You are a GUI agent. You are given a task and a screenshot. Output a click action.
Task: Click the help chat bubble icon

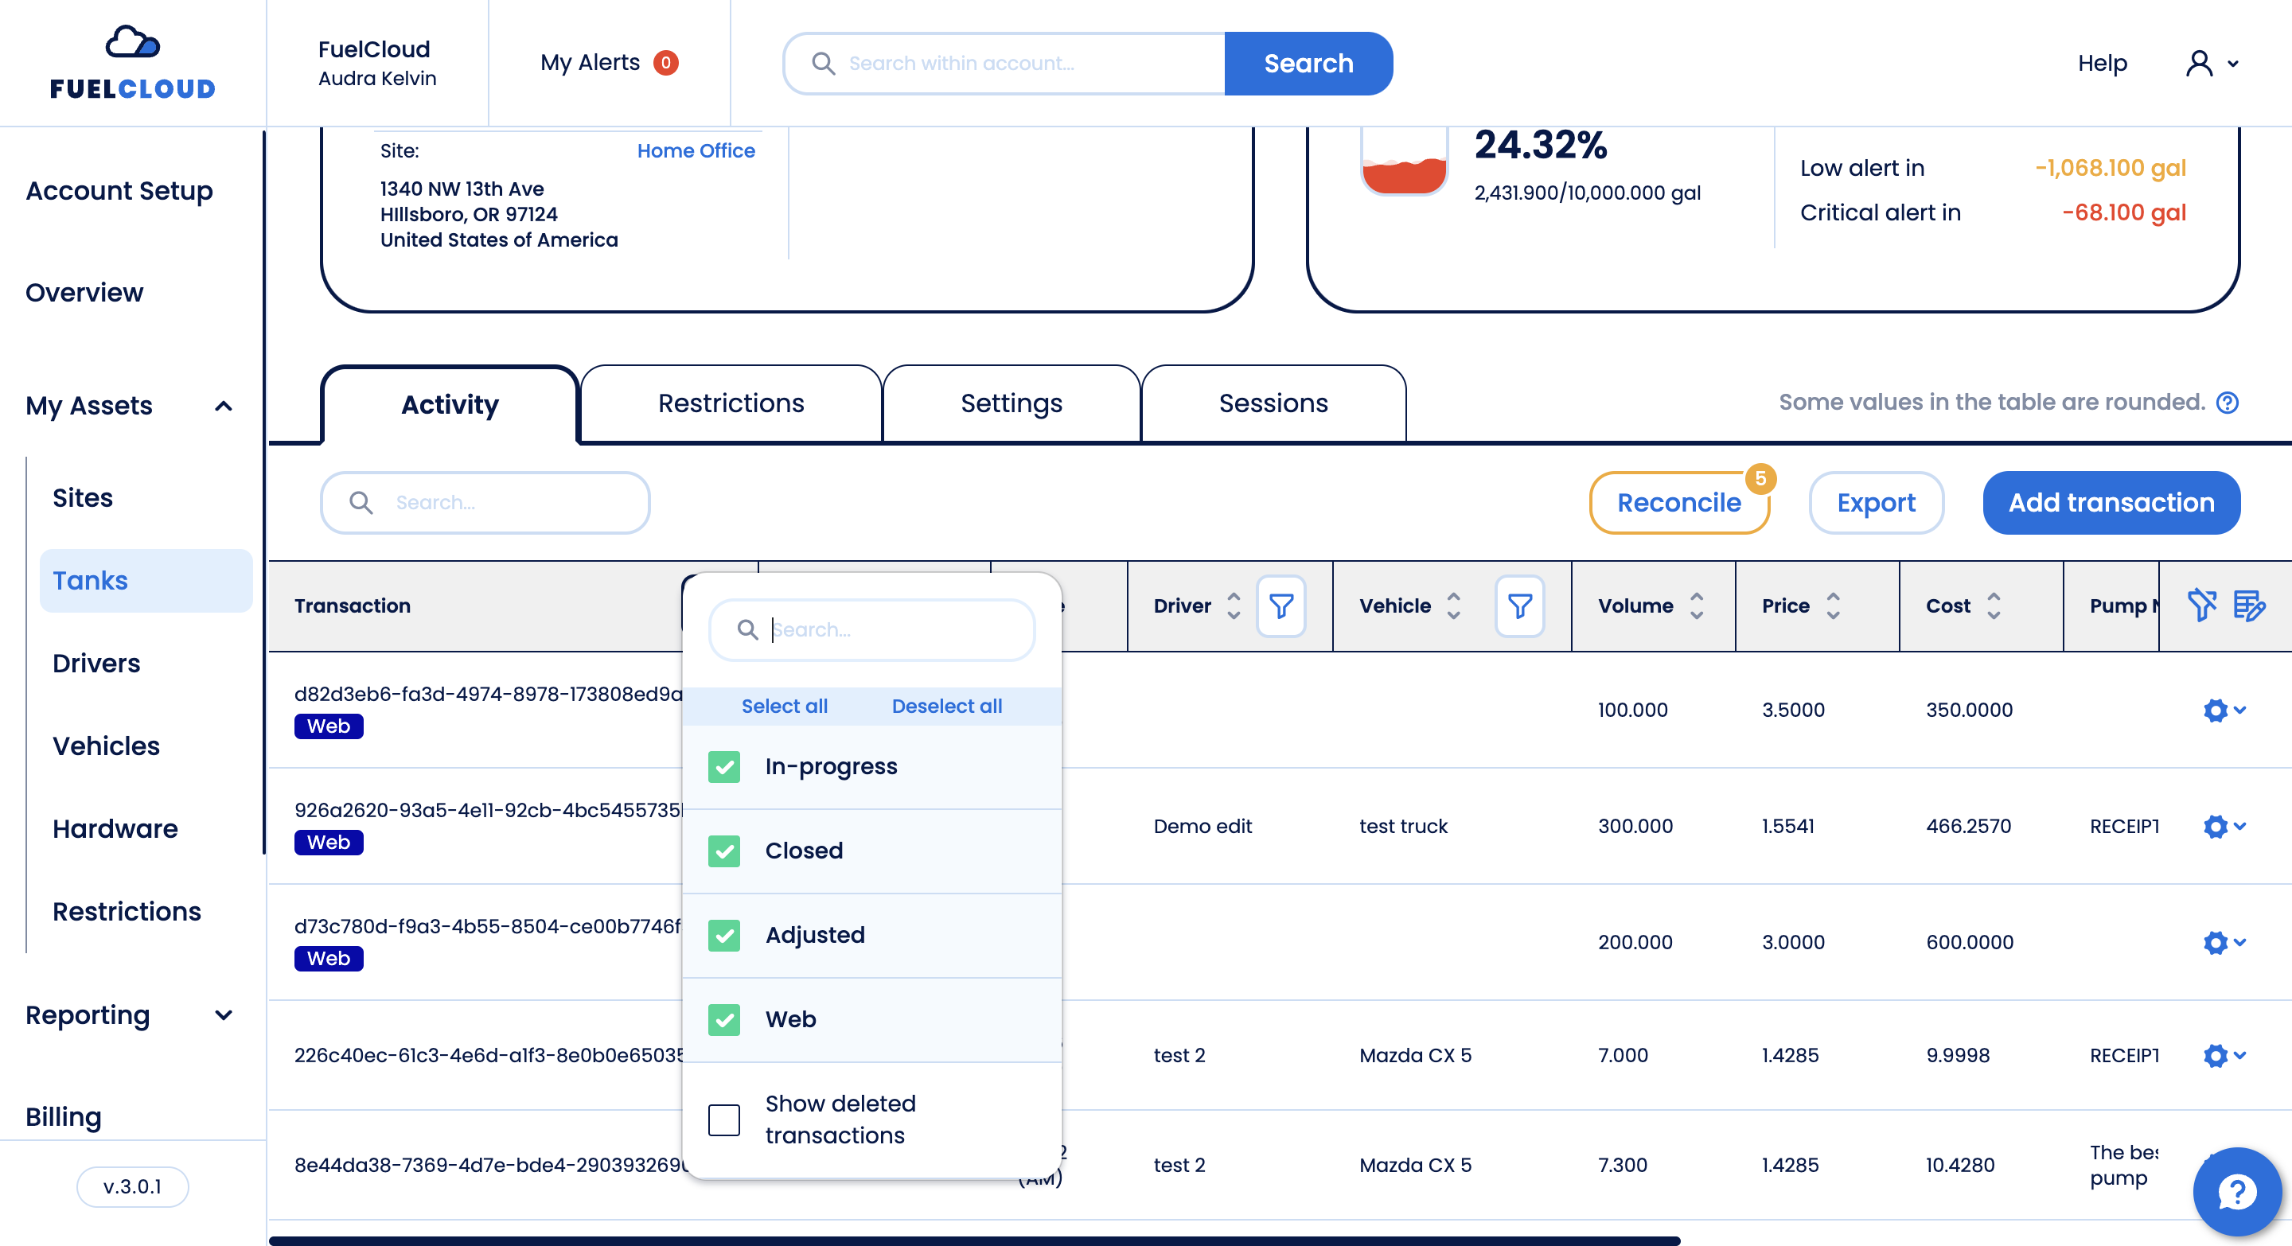pyautogui.click(x=2237, y=1191)
